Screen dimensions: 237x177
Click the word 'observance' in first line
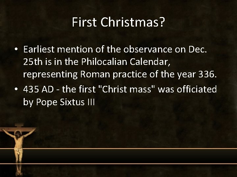[x=148, y=49]
